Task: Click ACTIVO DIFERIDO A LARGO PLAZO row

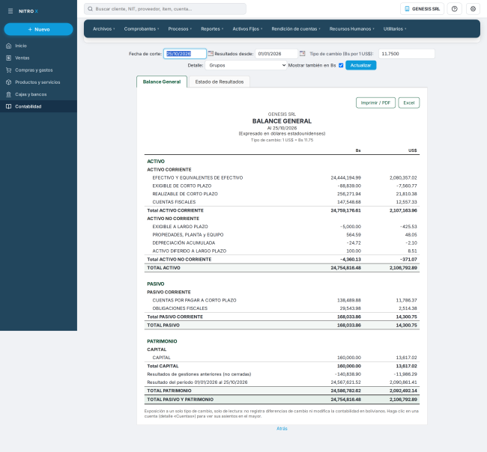Action: 282,251
